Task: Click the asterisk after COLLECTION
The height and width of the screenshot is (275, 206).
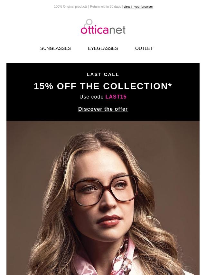Action: pyautogui.click(x=170, y=85)
